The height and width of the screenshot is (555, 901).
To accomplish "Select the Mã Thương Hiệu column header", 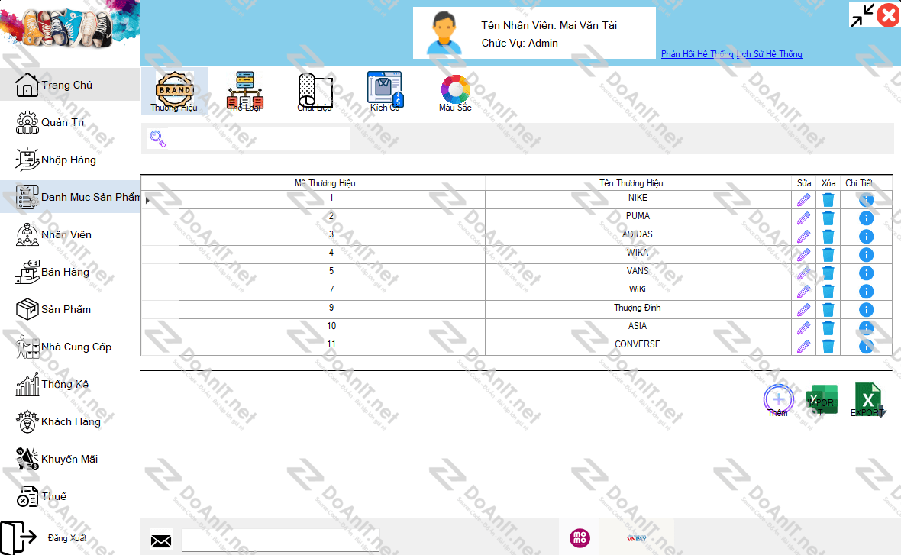I will [x=331, y=182].
